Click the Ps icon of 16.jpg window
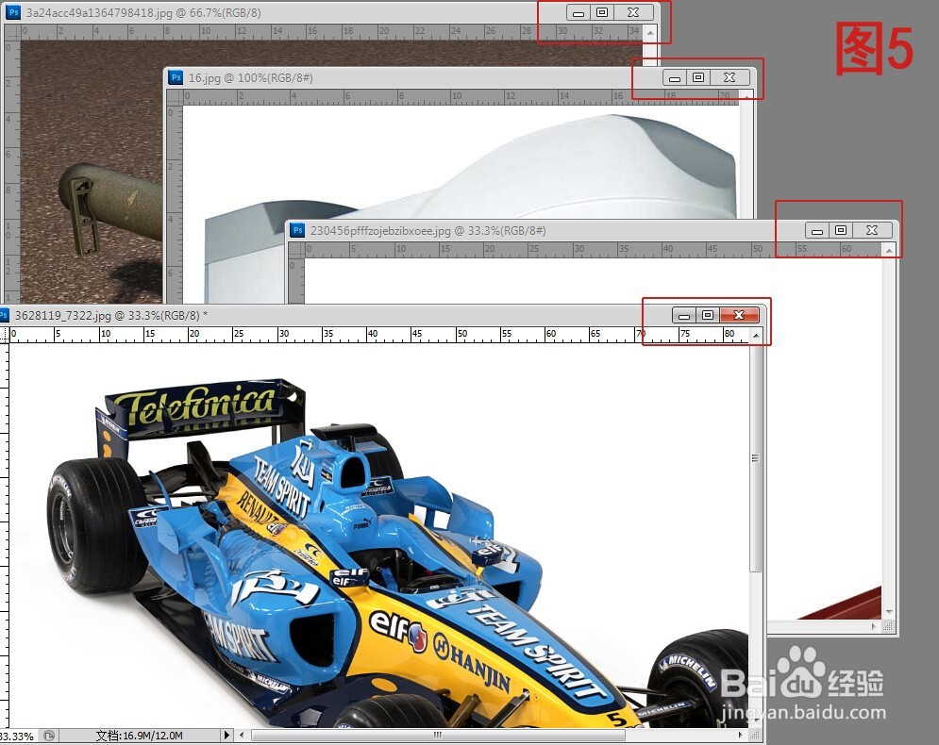The width and height of the screenshot is (939, 745). click(176, 77)
